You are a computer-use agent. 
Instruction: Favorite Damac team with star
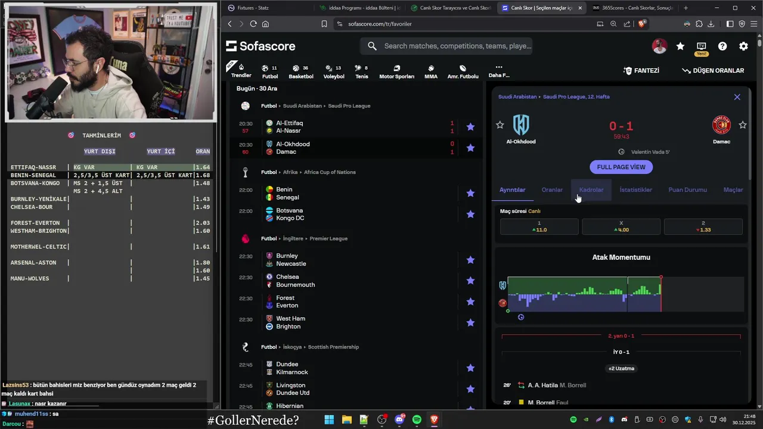tap(743, 125)
